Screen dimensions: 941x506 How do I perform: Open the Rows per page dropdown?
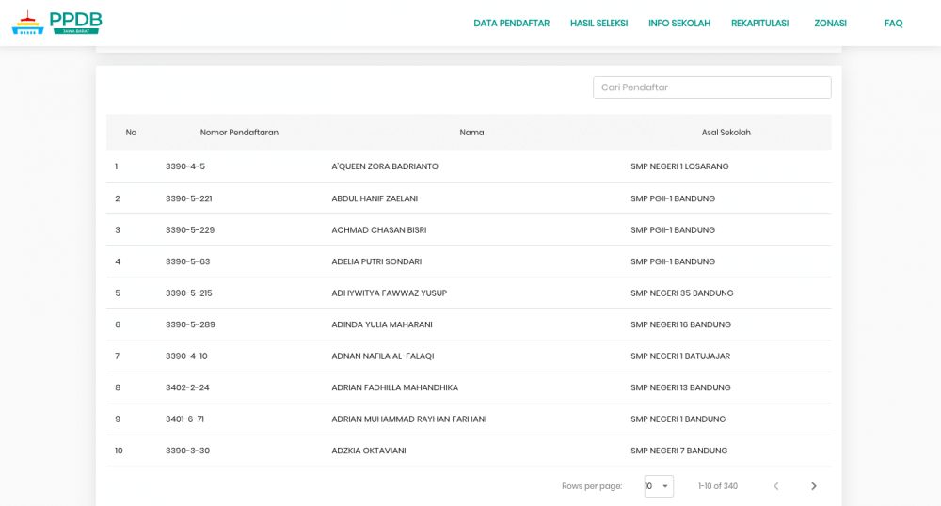[x=659, y=486]
